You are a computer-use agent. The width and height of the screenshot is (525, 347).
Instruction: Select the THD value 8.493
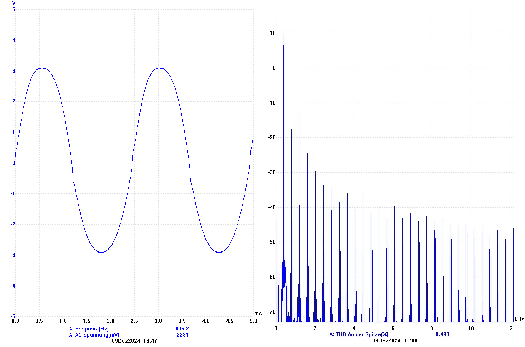point(442,334)
